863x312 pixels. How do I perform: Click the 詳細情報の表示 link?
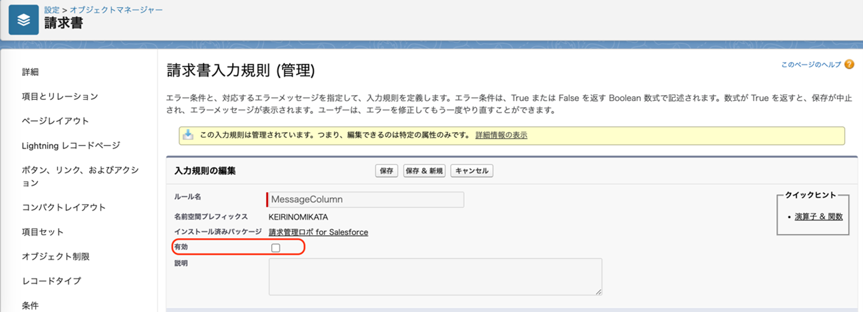tap(501, 135)
